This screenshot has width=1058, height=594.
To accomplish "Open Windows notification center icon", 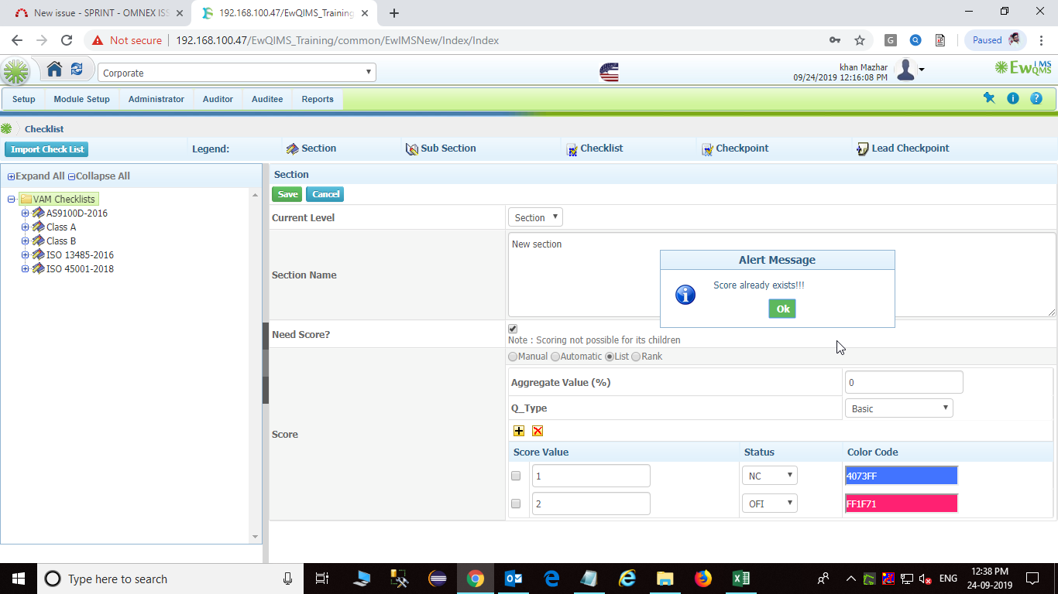I will [1032, 579].
